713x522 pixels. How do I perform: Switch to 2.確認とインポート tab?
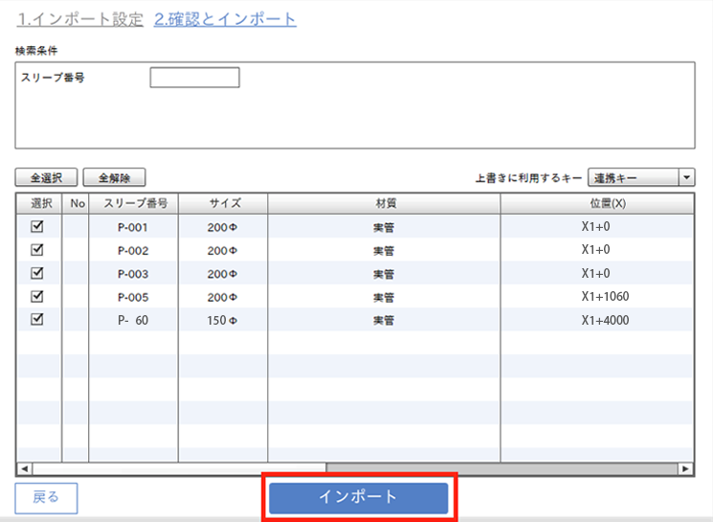coord(225,19)
